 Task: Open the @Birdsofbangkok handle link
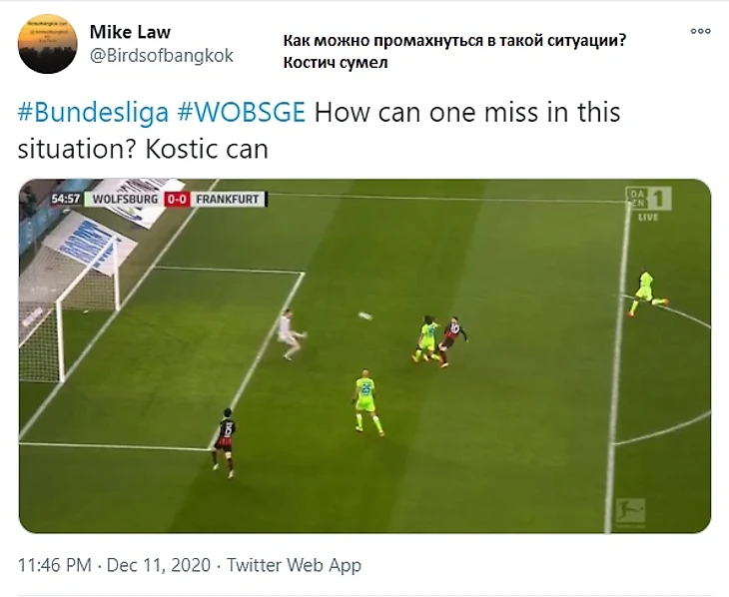pyautogui.click(x=162, y=55)
